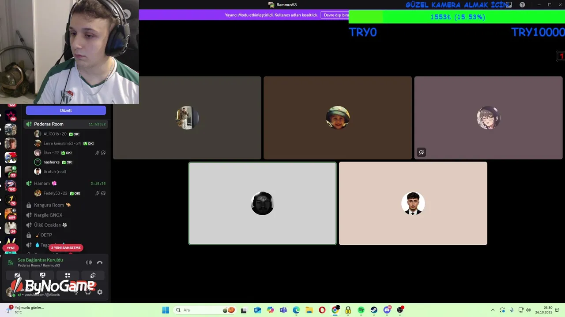The width and height of the screenshot is (565, 317).
Task: Open the soundboard button
Action: click(93, 276)
